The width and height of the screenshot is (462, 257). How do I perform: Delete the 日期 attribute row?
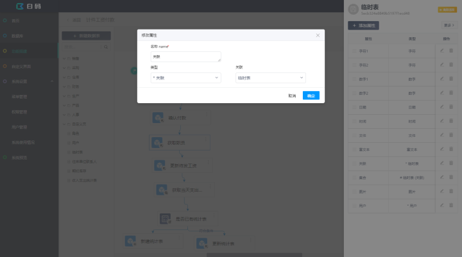(451, 107)
